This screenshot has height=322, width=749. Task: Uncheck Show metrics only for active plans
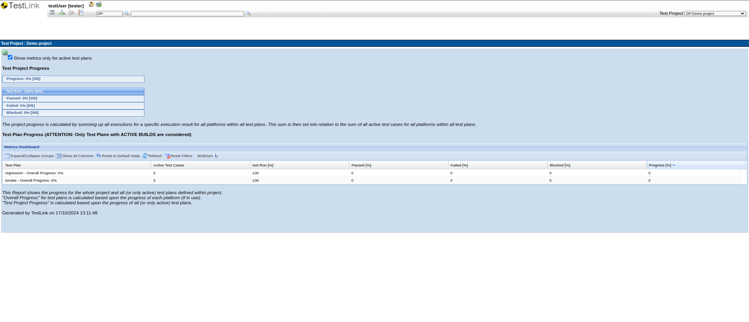pos(10,57)
